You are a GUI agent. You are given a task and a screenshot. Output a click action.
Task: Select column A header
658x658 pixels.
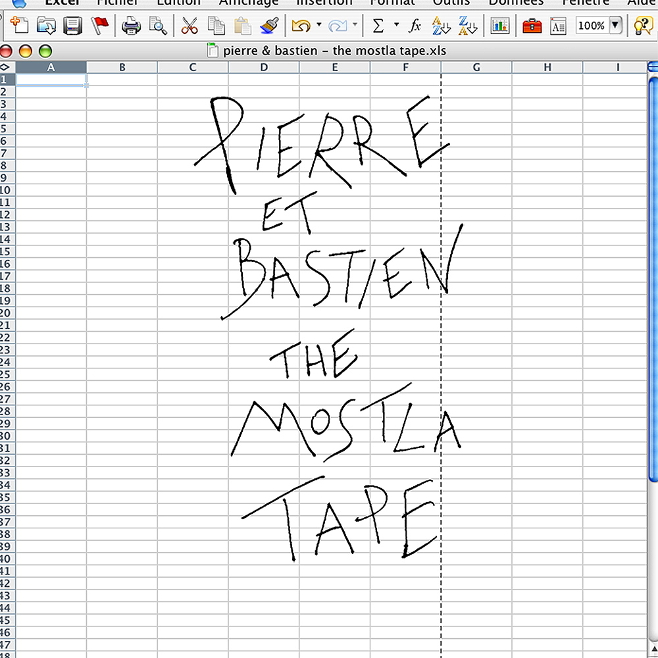click(51, 67)
